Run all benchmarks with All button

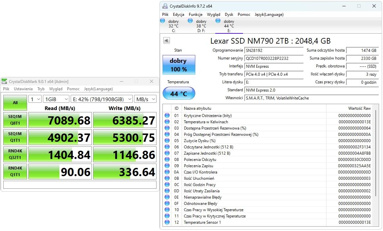pos(15,103)
